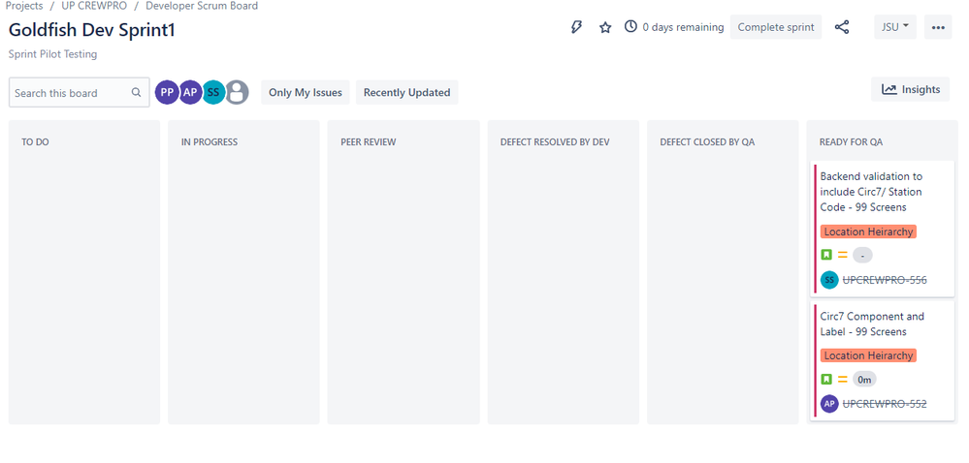Open the three-dots more actions menu
This screenshot has width=969, height=463.
(x=938, y=27)
